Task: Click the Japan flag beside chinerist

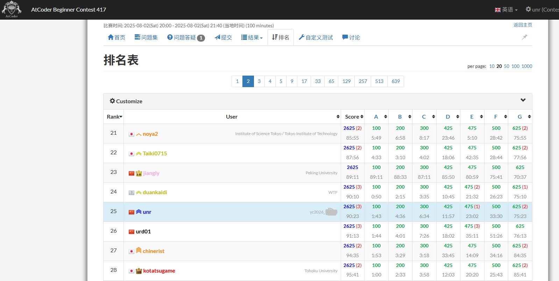Action: (132, 251)
